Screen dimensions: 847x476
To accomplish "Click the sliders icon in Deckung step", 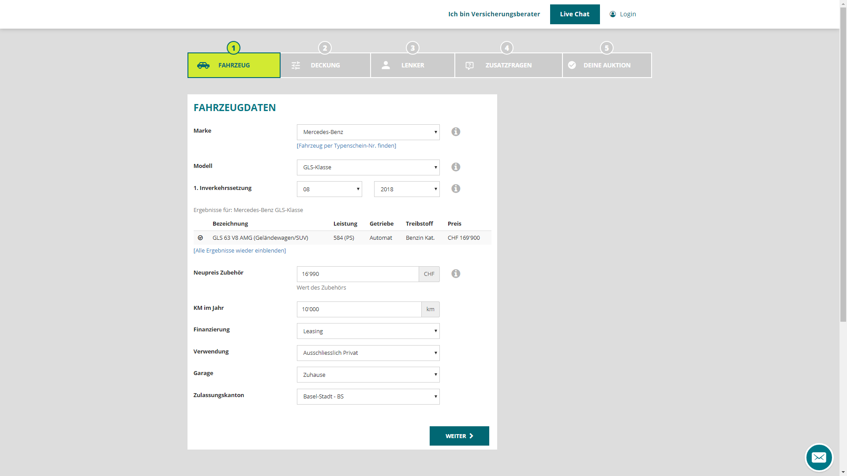I will (x=296, y=65).
